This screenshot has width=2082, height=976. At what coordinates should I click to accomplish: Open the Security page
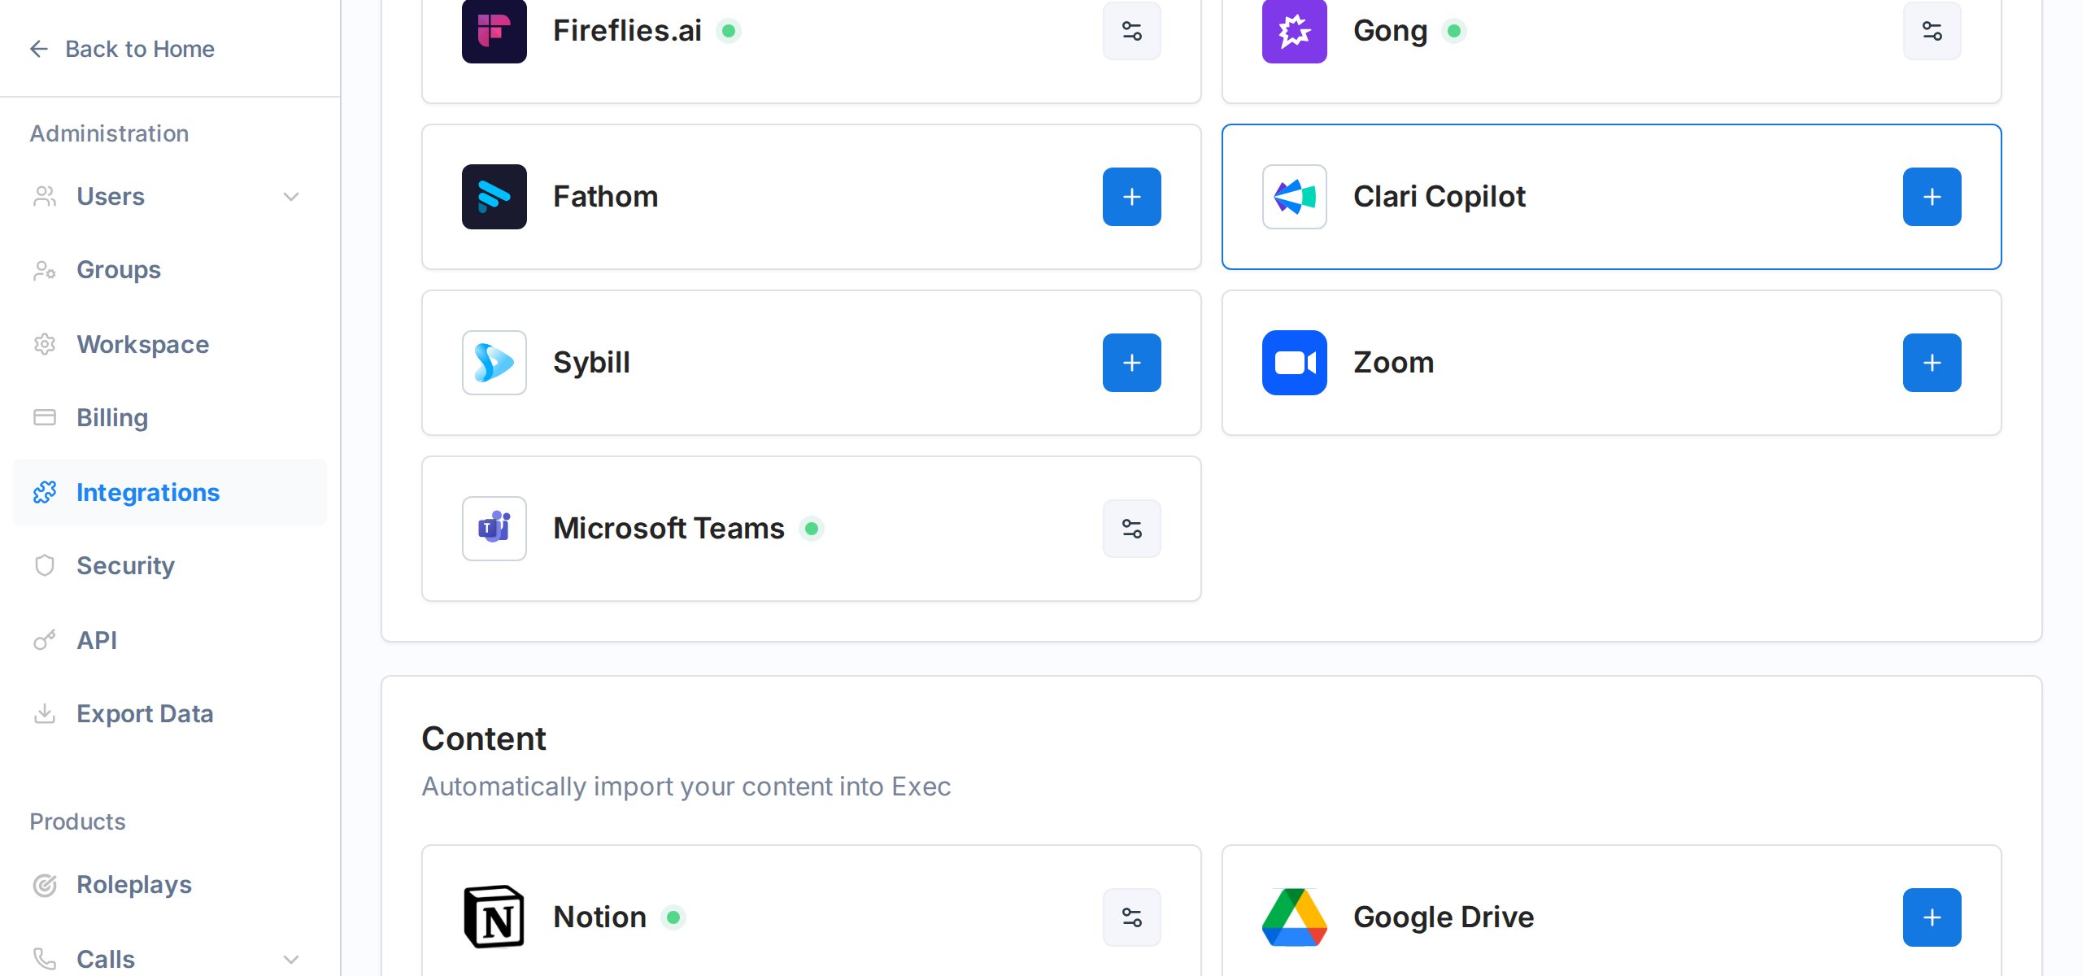(169, 566)
